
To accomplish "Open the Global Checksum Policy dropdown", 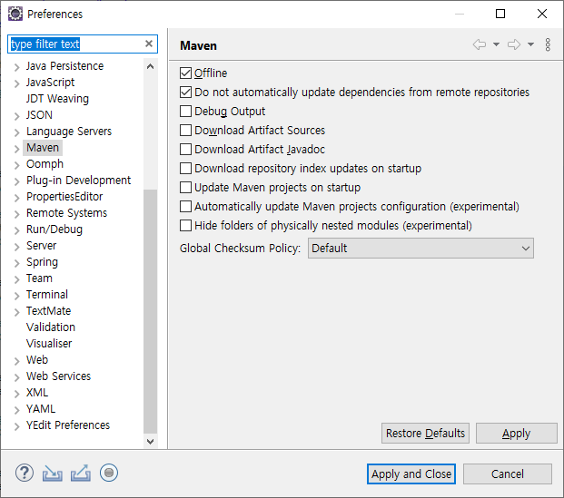I will [x=421, y=248].
